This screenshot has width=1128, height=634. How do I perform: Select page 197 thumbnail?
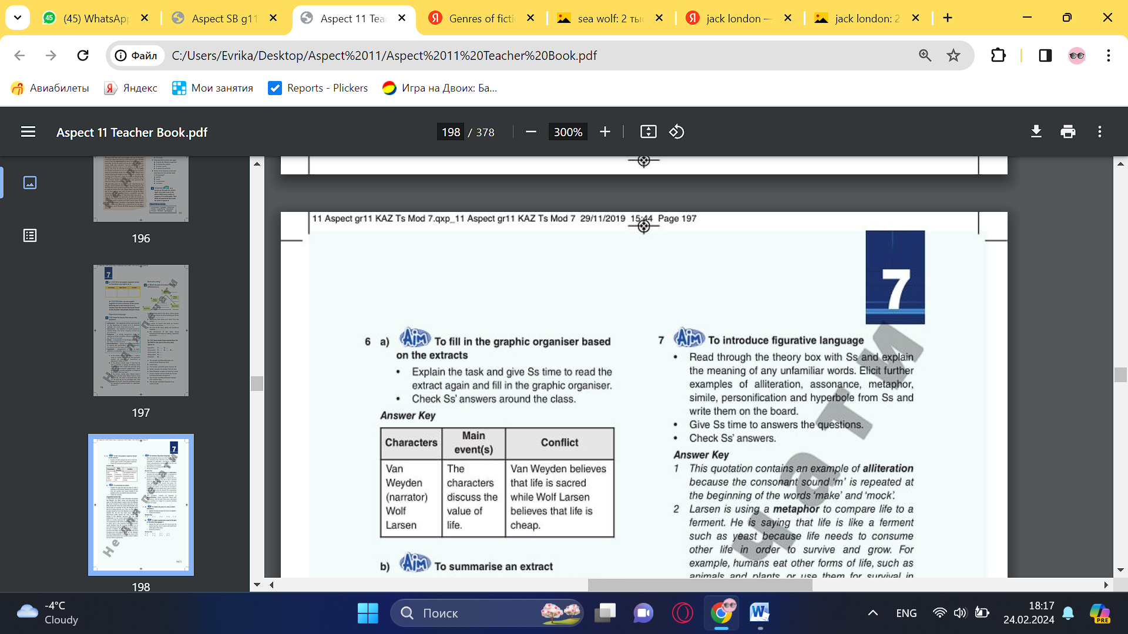point(141,331)
